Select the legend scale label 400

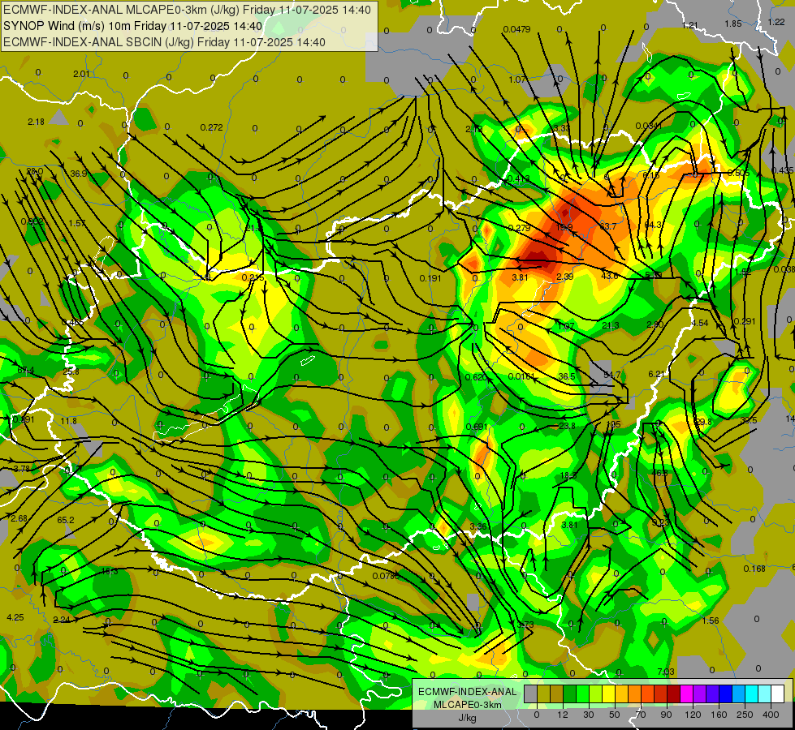click(771, 715)
